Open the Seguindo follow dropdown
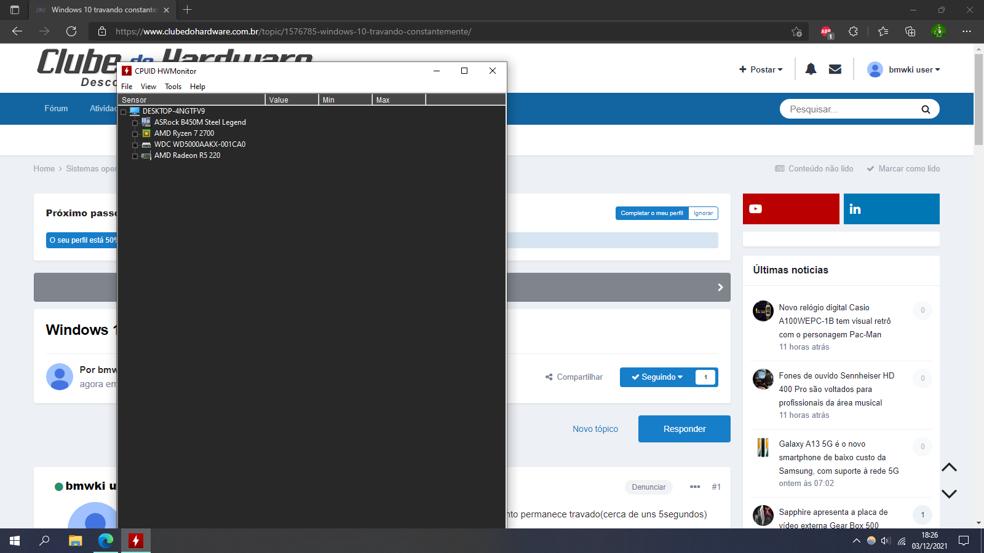Image resolution: width=984 pixels, height=553 pixels. click(x=657, y=377)
